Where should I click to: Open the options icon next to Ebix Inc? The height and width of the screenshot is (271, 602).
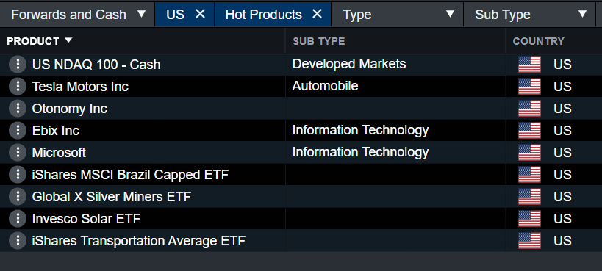[18, 131]
